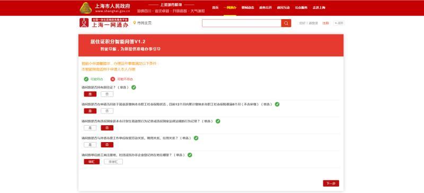This screenshot has height=193, width=424.
Task: Open 公众服务 in the top navigation
Action: (301, 7)
